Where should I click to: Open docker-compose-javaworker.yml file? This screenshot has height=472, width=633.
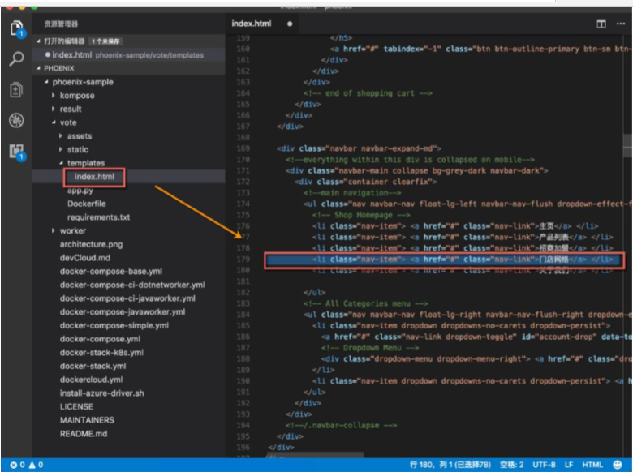(x=123, y=312)
